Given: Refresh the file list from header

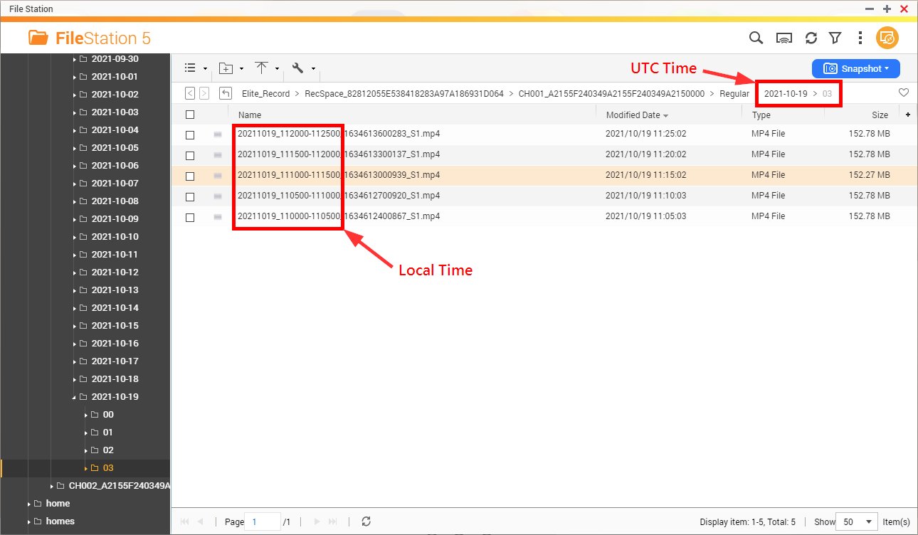Looking at the screenshot, I should click(811, 38).
